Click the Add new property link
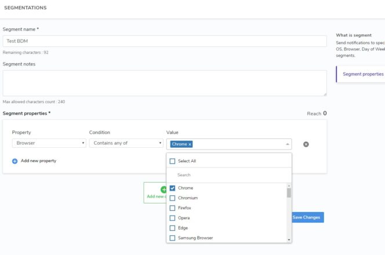The image size is (385, 255). pyautogui.click(x=38, y=161)
